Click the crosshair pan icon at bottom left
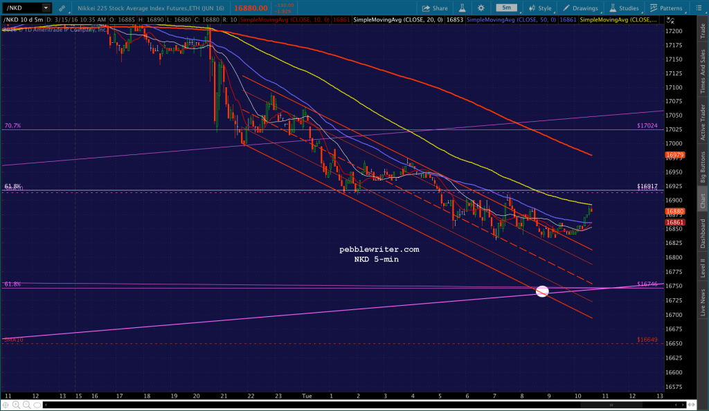The height and width of the screenshot is (411, 709). click(6, 405)
